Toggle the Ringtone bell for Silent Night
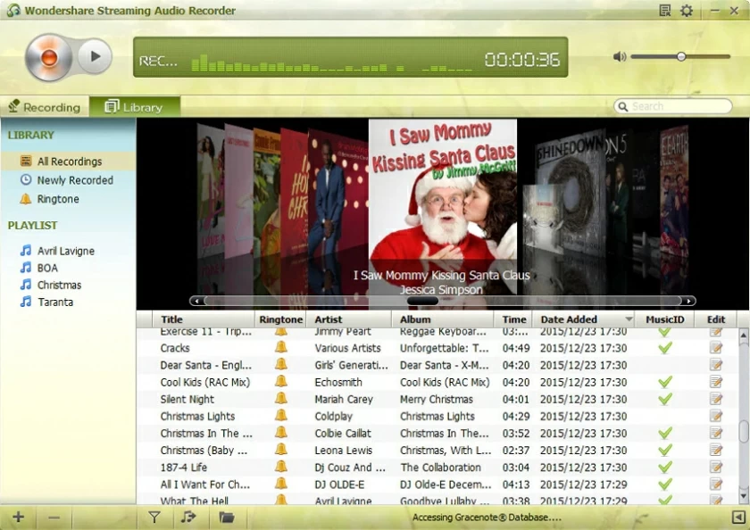Screen dimensions: 750x530 (280, 400)
